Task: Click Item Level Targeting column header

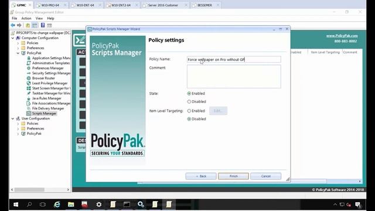Action: [x=325, y=52]
